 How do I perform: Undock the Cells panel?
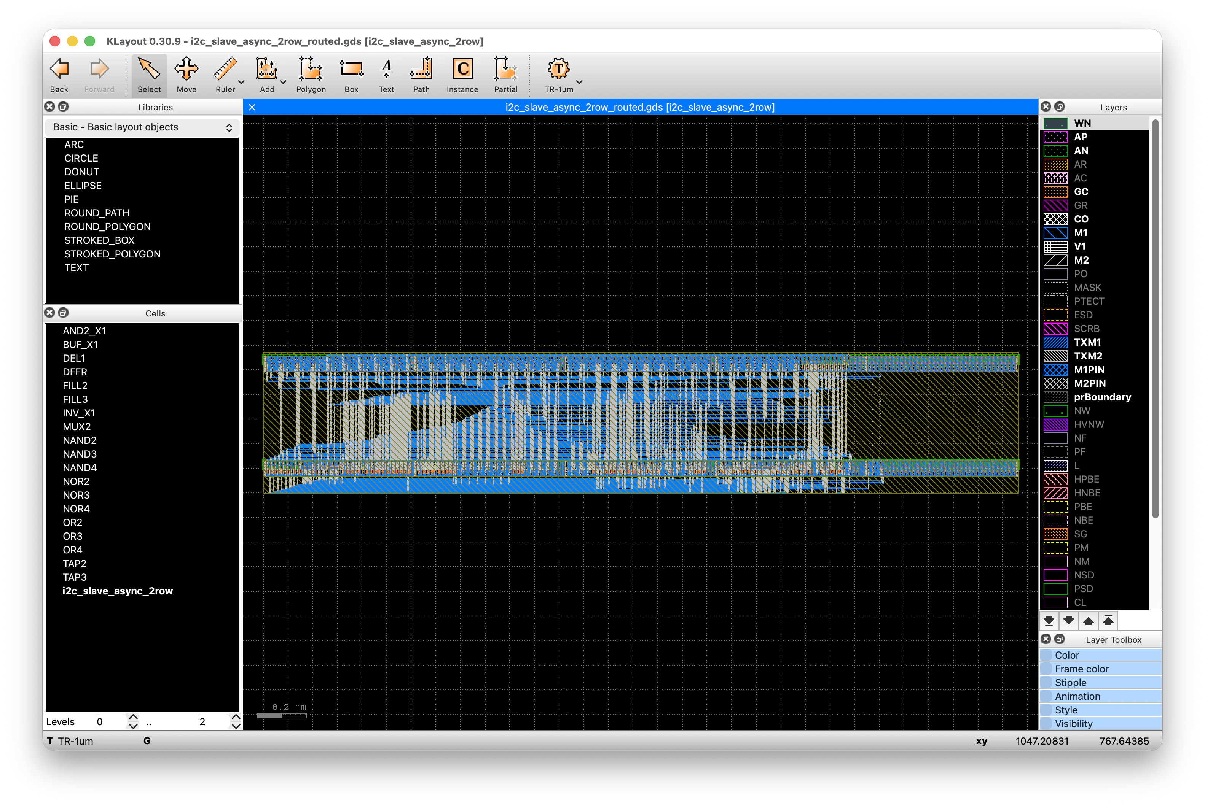(63, 312)
